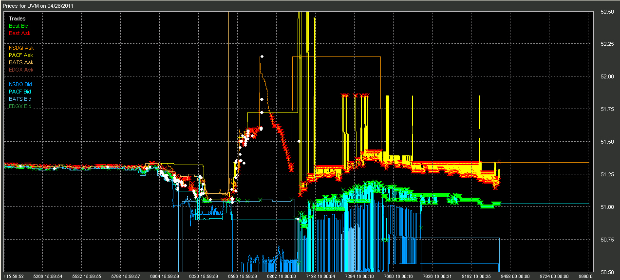Select the 'Best Ask' legend entry

click(x=19, y=33)
